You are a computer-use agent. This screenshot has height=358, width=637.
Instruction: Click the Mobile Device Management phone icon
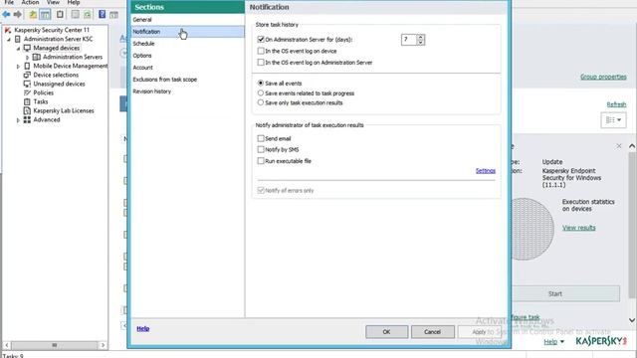27,66
